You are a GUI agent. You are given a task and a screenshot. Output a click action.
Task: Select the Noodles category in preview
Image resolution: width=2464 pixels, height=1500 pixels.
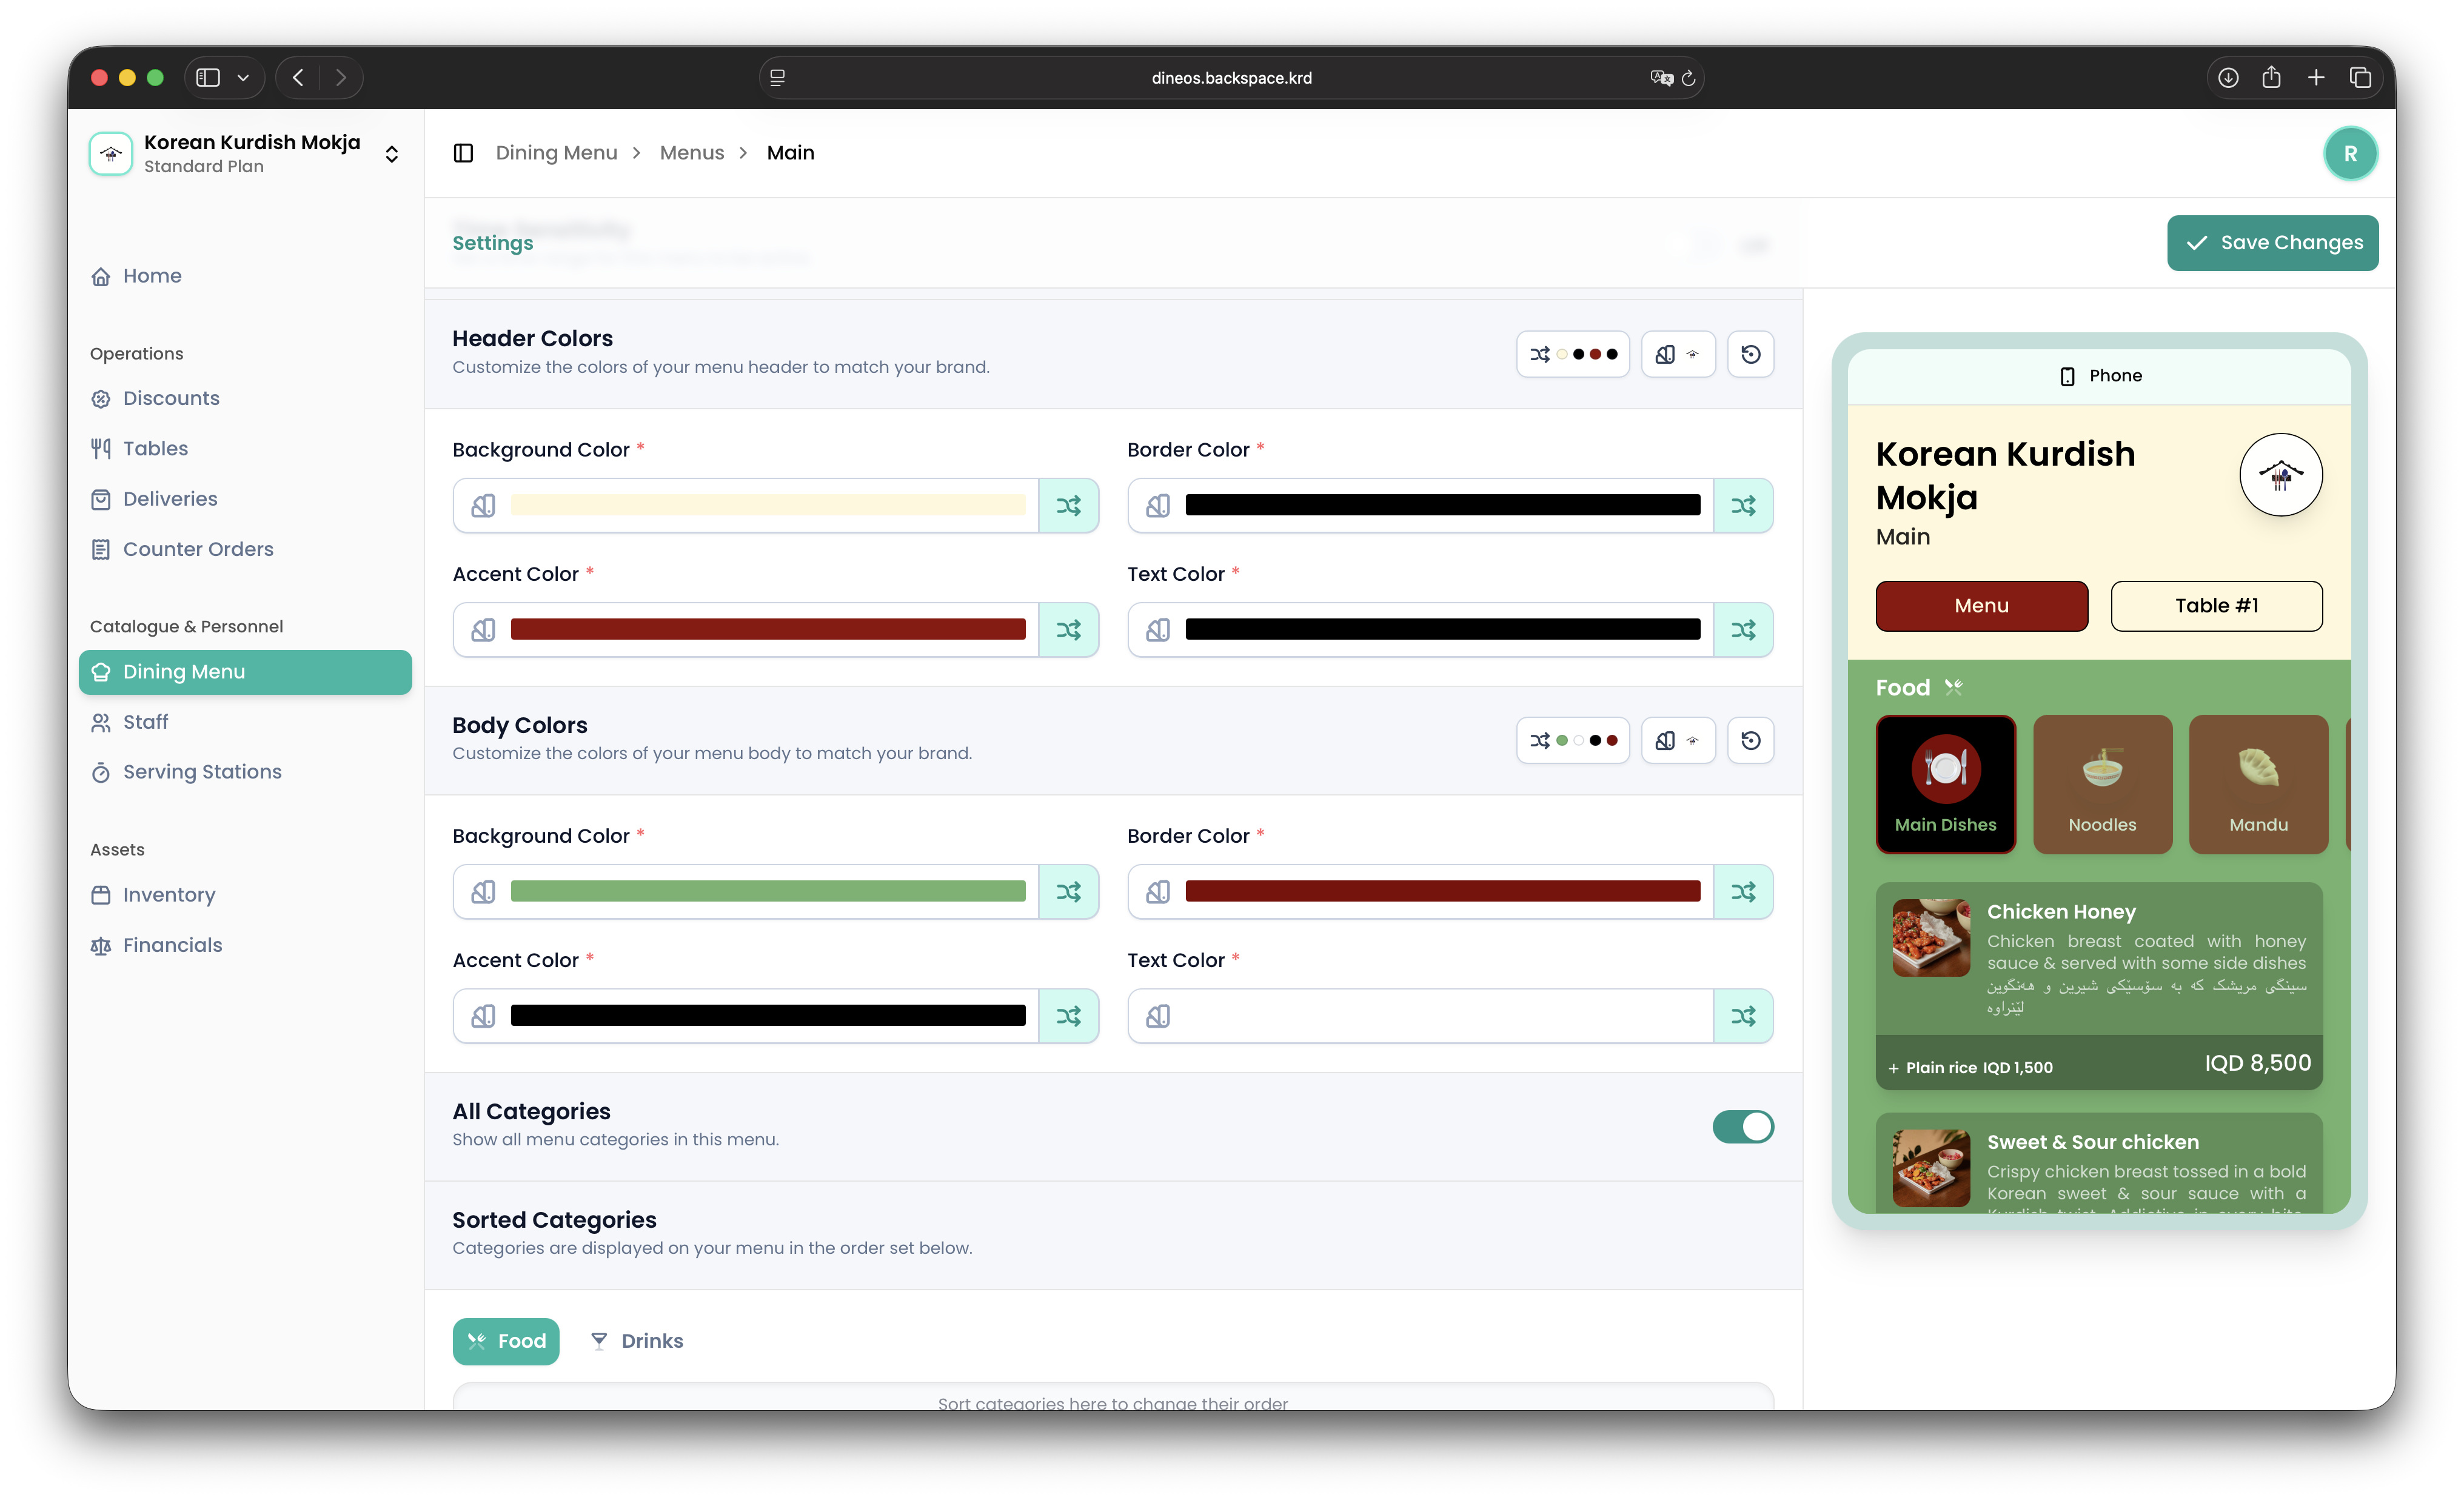pyautogui.click(x=2102, y=785)
